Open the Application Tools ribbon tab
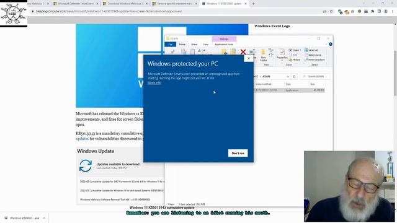Image resolution: width=397 pixels, height=223 pixels. coord(224,44)
